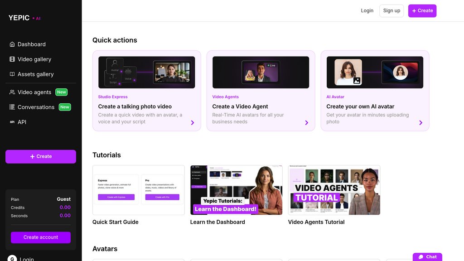
Task: Click the Dashboard home icon in sidebar
Action: [12, 44]
